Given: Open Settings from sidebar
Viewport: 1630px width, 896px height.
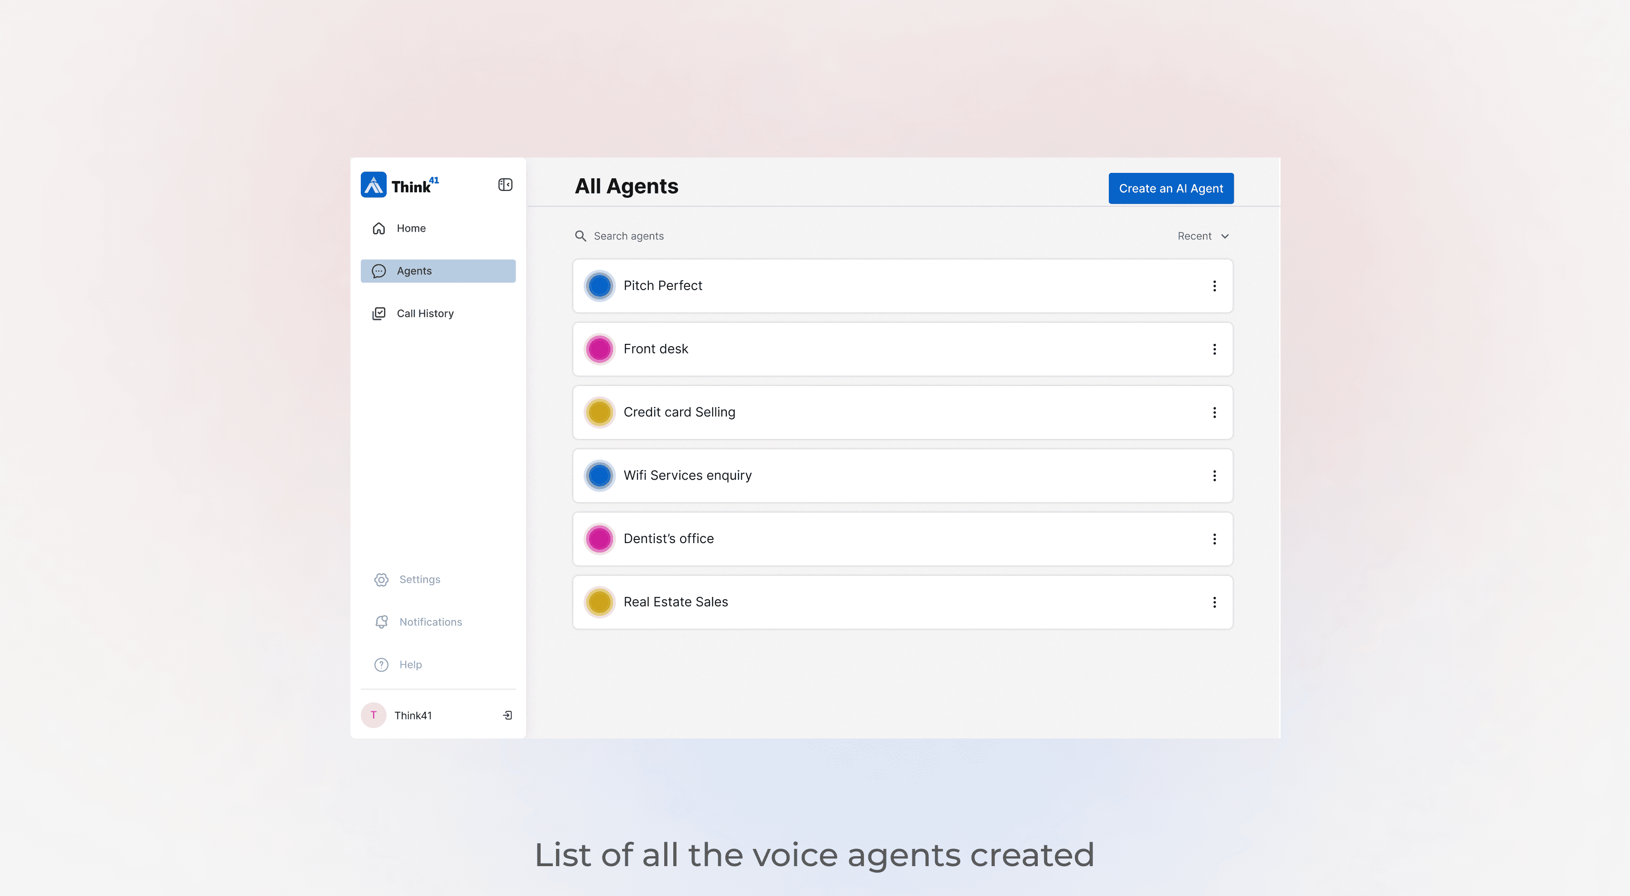Looking at the screenshot, I should (419, 579).
